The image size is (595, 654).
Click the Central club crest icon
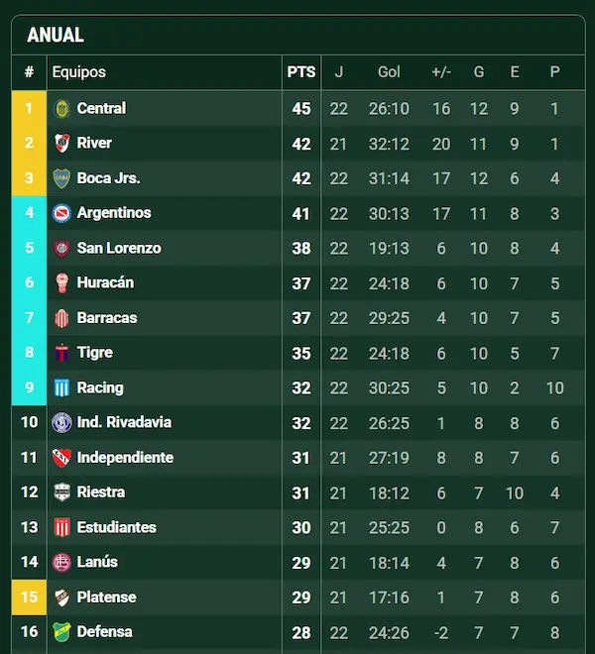tap(61, 108)
